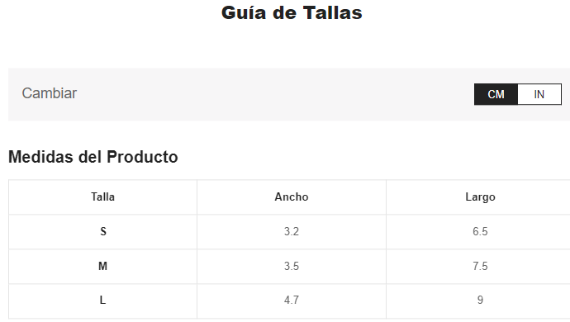Click the gray Cambiar bar background

(273, 94)
